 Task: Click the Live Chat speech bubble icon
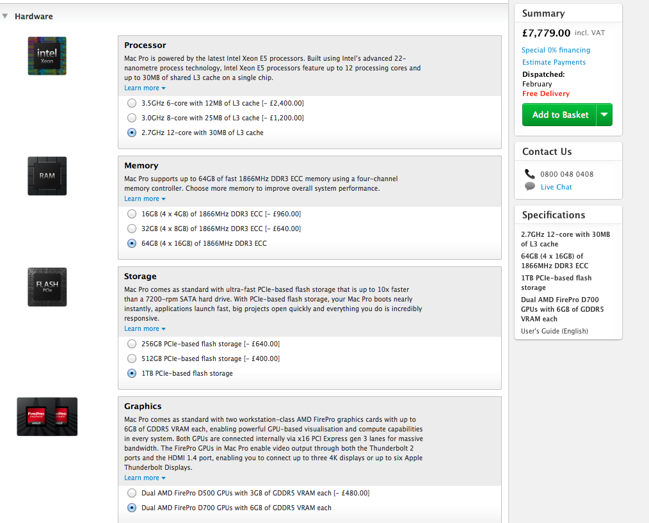[x=530, y=186]
